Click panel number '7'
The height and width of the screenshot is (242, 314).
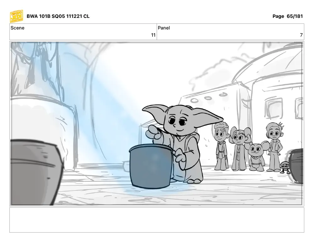301,35
